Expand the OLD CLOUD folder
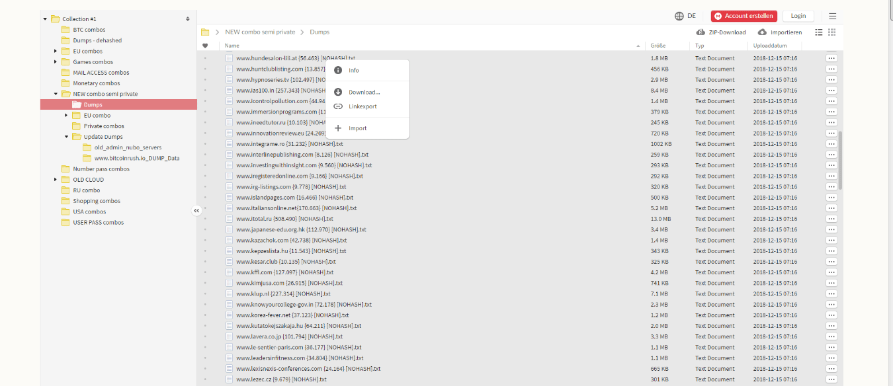The image size is (893, 386). [x=56, y=180]
